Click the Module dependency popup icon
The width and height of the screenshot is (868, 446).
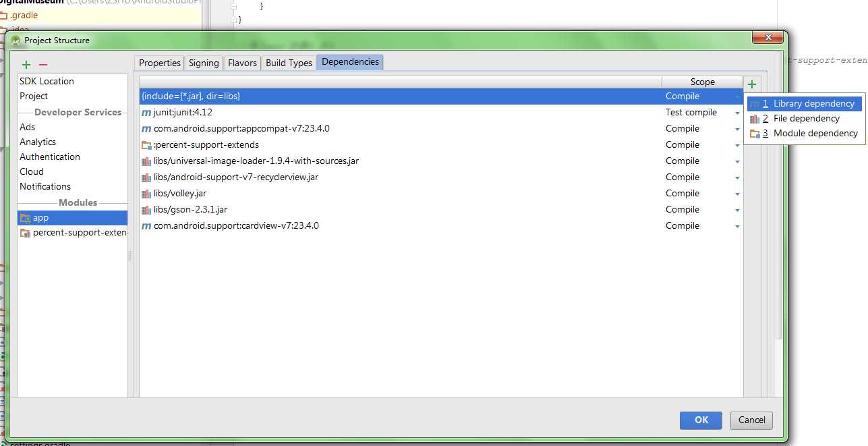(755, 134)
